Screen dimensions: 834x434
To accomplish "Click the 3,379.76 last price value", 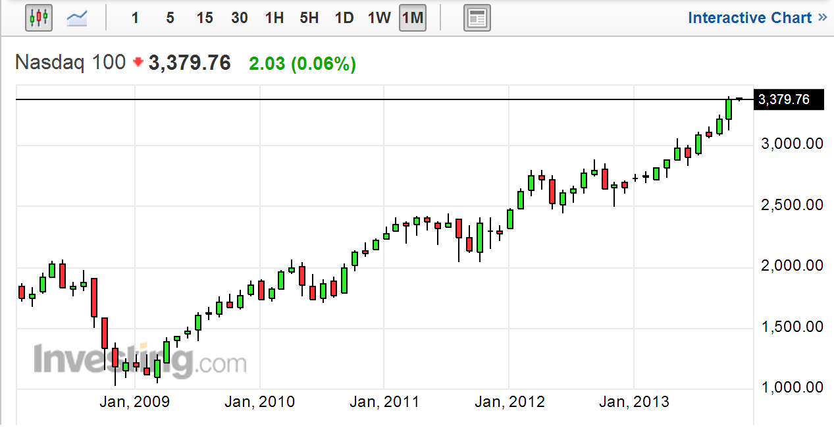I will click(x=190, y=63).
